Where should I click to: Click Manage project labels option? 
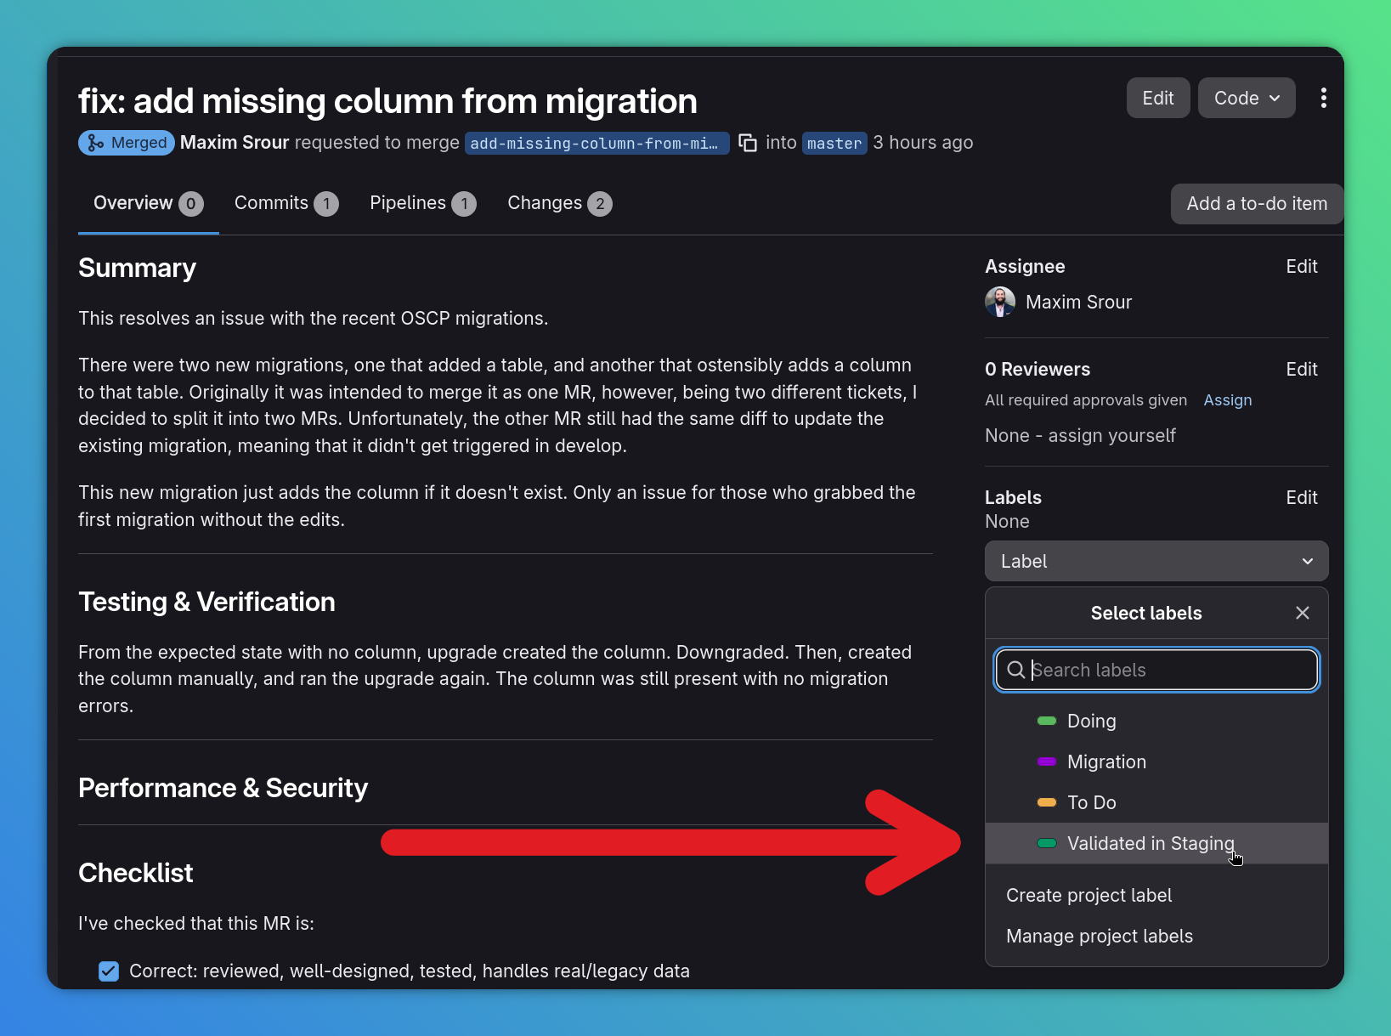1099,937
